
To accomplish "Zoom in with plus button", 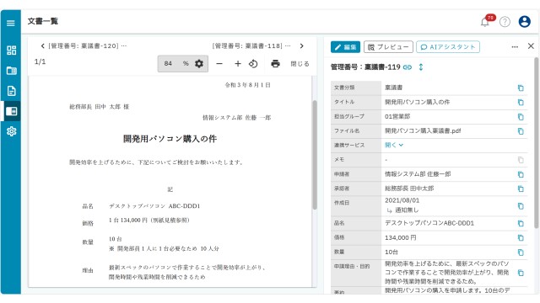I will point(238,64).
